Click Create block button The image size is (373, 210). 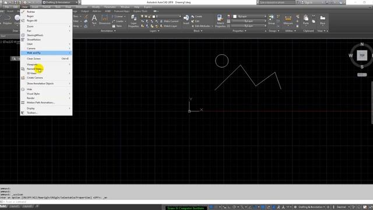pos(196,16)
